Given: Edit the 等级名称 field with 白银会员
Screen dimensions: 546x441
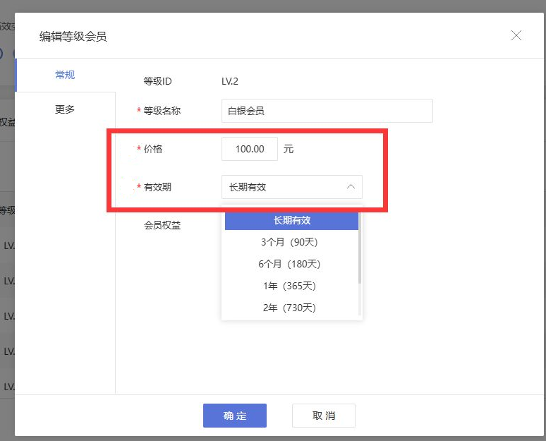Looking at the screenshot, I should point(327,111).
